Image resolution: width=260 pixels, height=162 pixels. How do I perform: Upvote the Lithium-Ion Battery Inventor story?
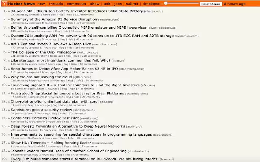pos(9,11)
